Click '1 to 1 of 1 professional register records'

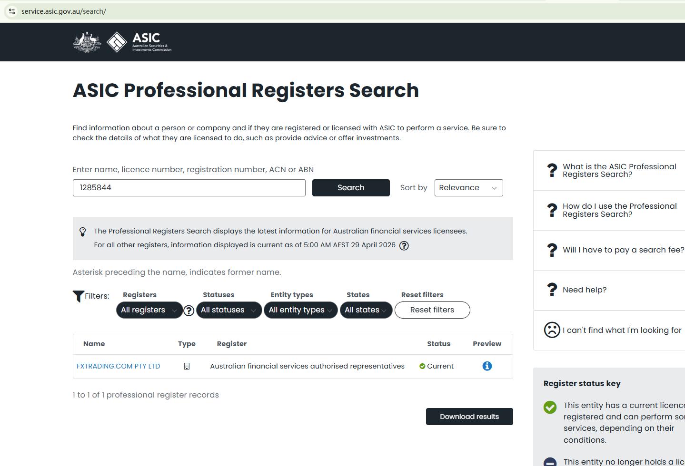[146, 395]
